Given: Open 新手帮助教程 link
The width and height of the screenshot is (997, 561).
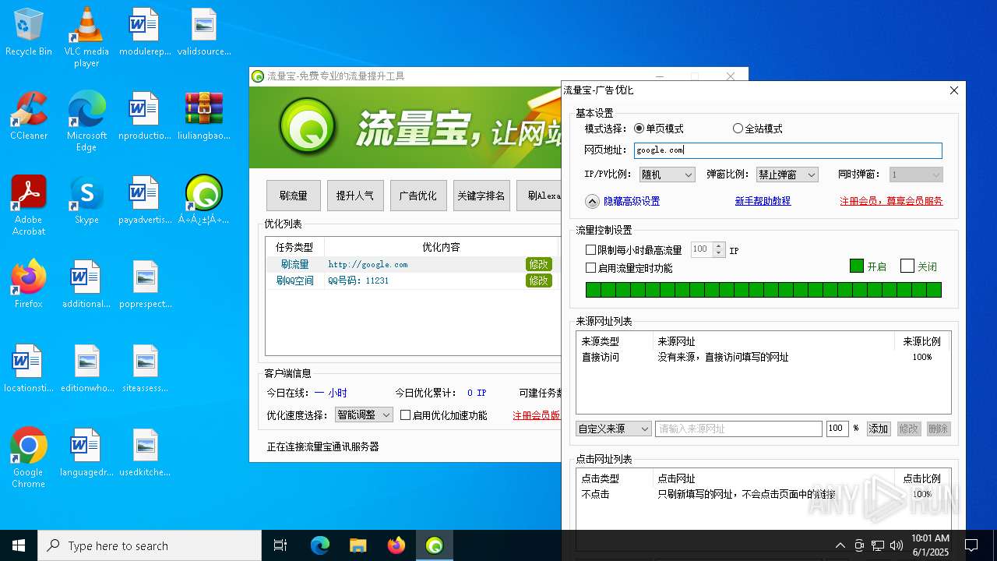Looking at the screenshot, I should tap(763, 201).
